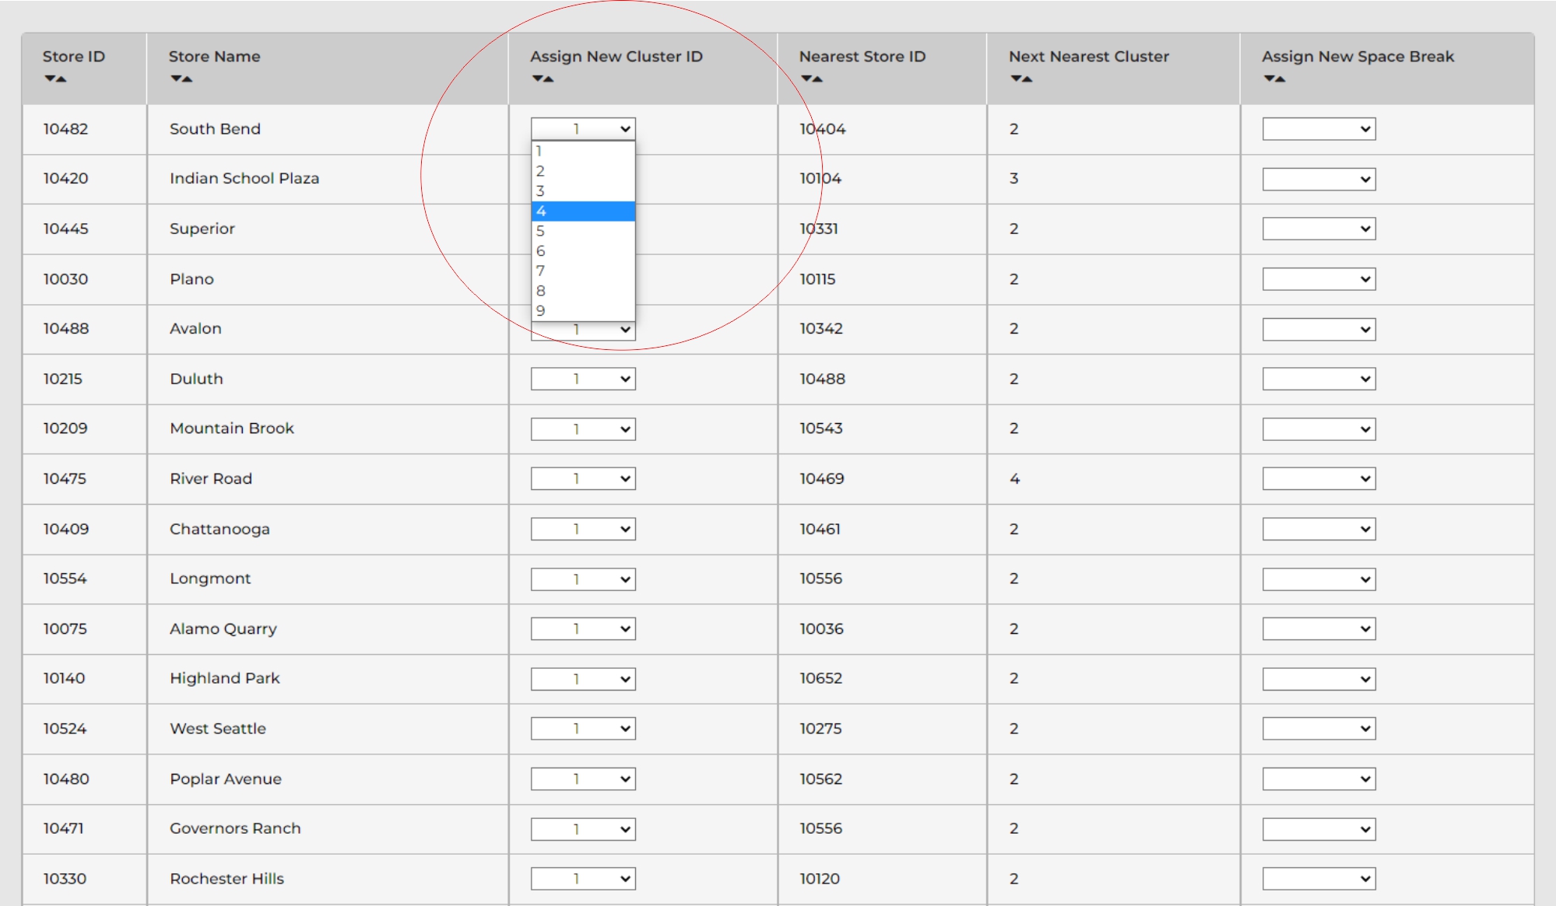The height and width of the screenshot is (906, 1556).
Task: Collapse South Bend cluster ID dropdown
Action: (583, 128)
